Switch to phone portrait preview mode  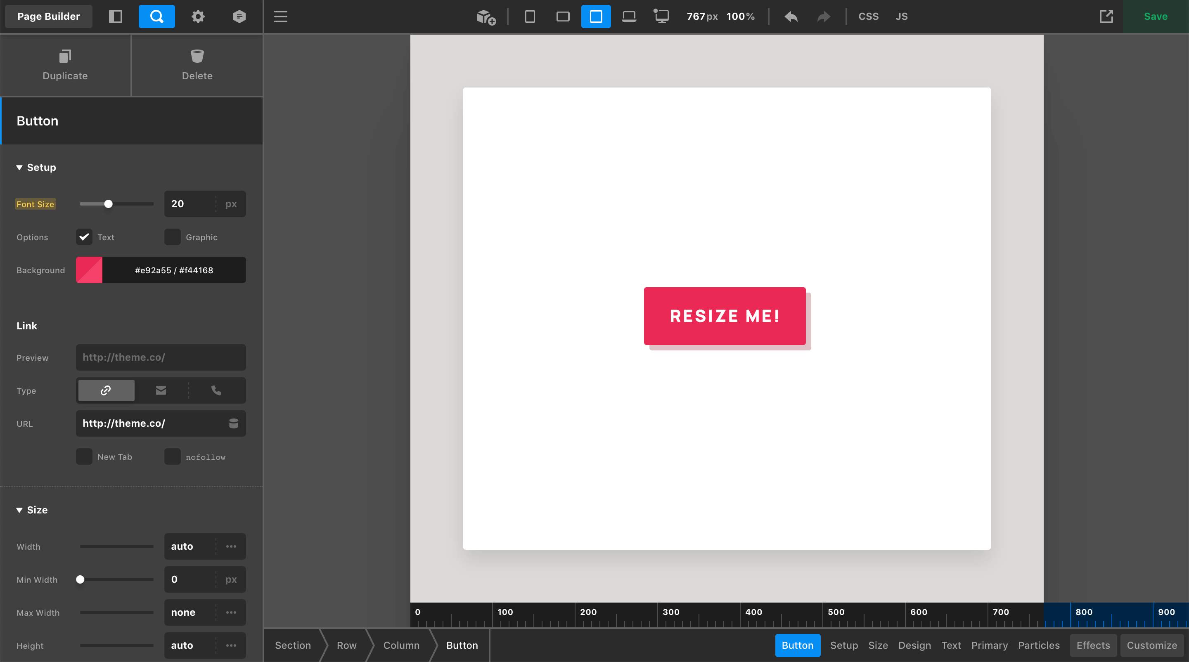click(x=529, y=16)
